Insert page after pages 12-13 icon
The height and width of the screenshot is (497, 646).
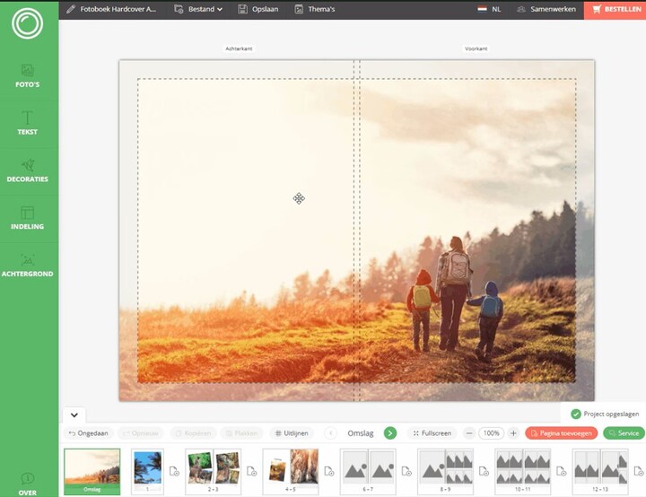639,471
